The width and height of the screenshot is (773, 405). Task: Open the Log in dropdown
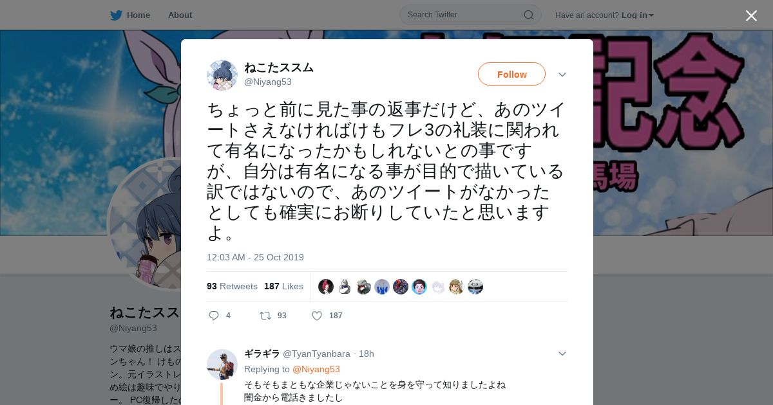[x=638, y=15]
